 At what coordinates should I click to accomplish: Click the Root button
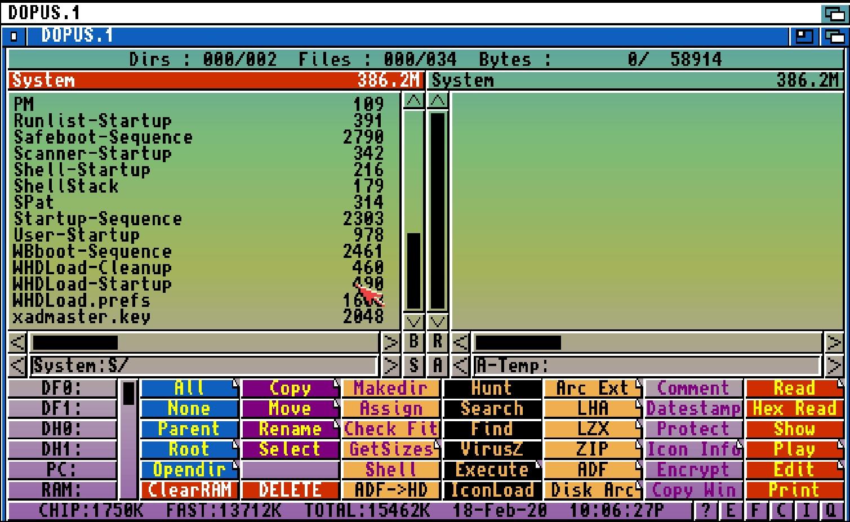click(x=189, y=449)
